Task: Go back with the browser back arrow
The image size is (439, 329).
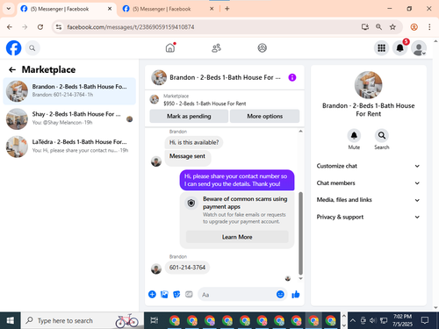Action: [x=10, y=27]
